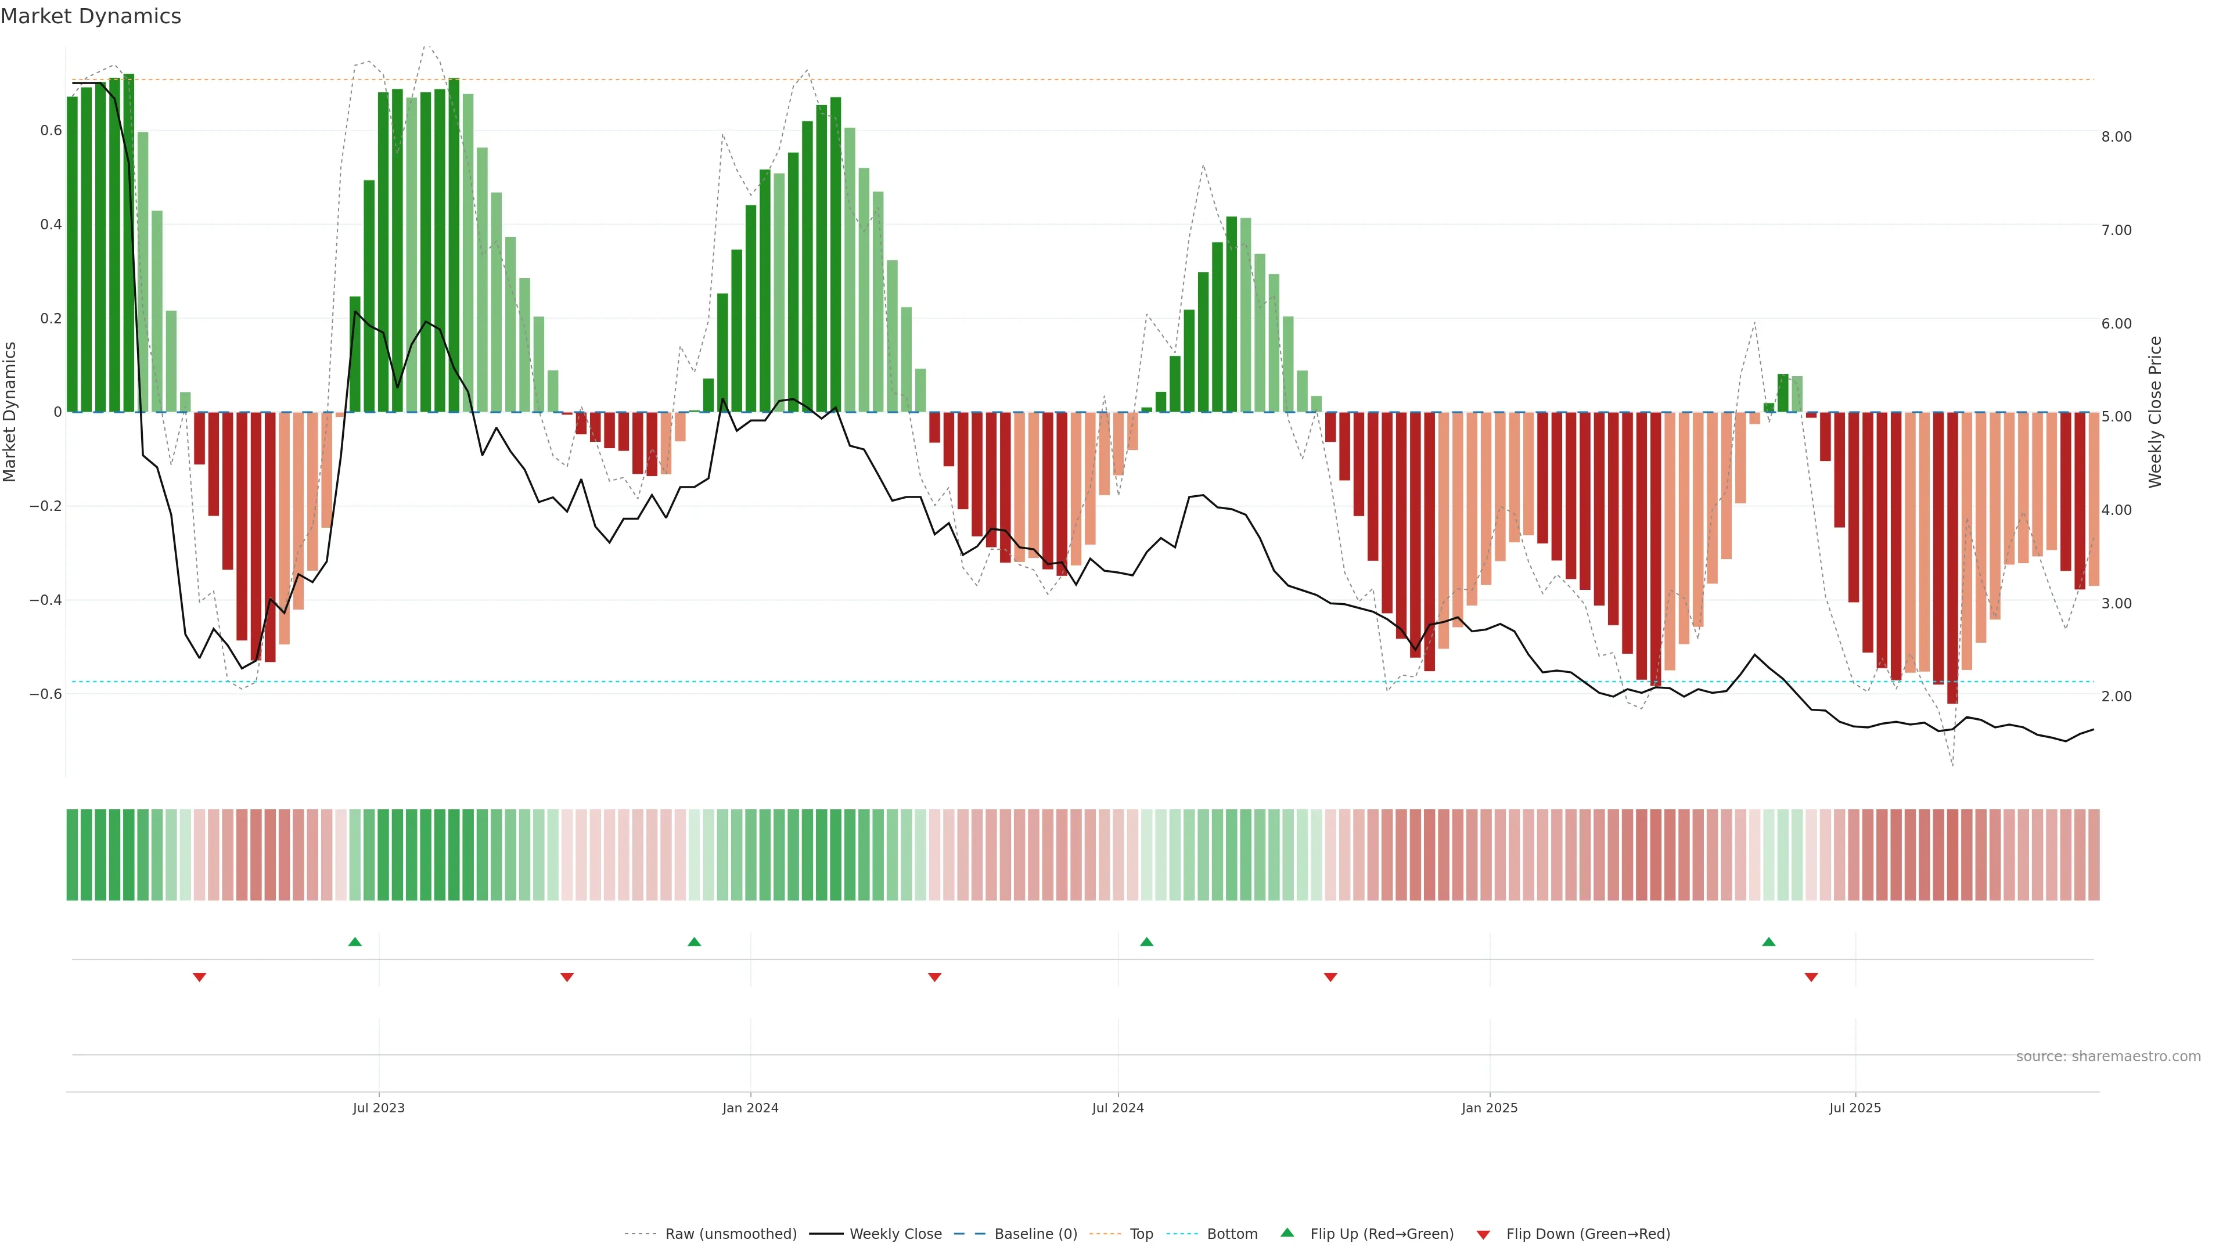This screenshot has width=2230, height=1254.
Task: Click the red flip-down marker between Jul 2024 and Jan 2025
Action: pos(1330,977)
